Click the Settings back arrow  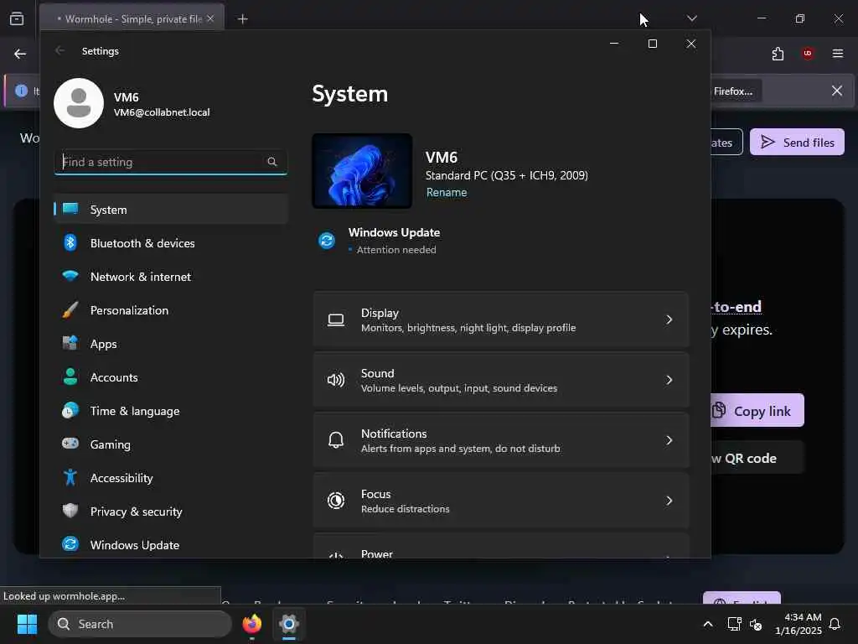pyautogui.click(x=60, y=50)
